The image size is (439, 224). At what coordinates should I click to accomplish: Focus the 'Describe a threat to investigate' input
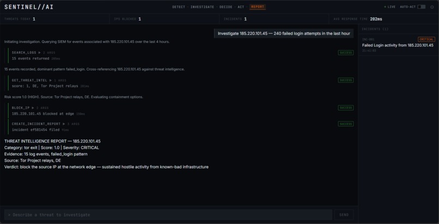[x=168, y=215]
